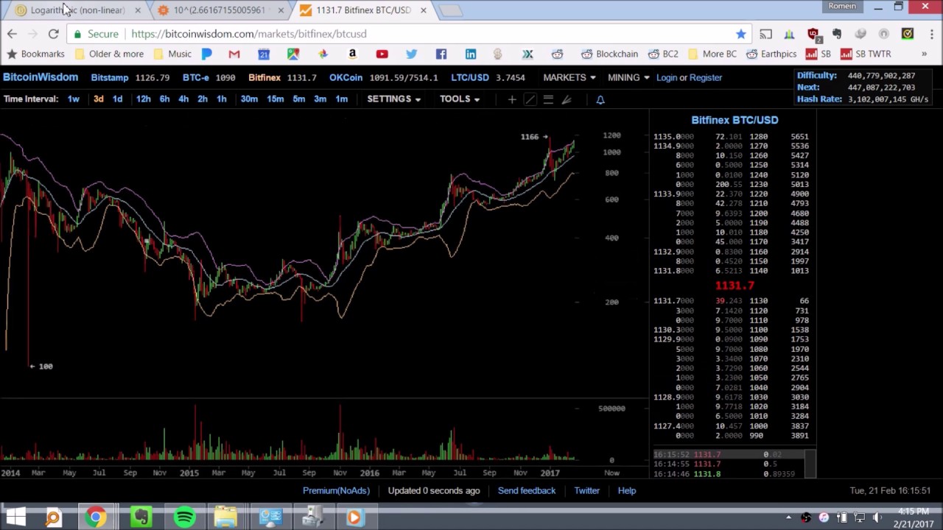Click the Register link
This screenshot has width=943, height=530.
pos(706,77)
